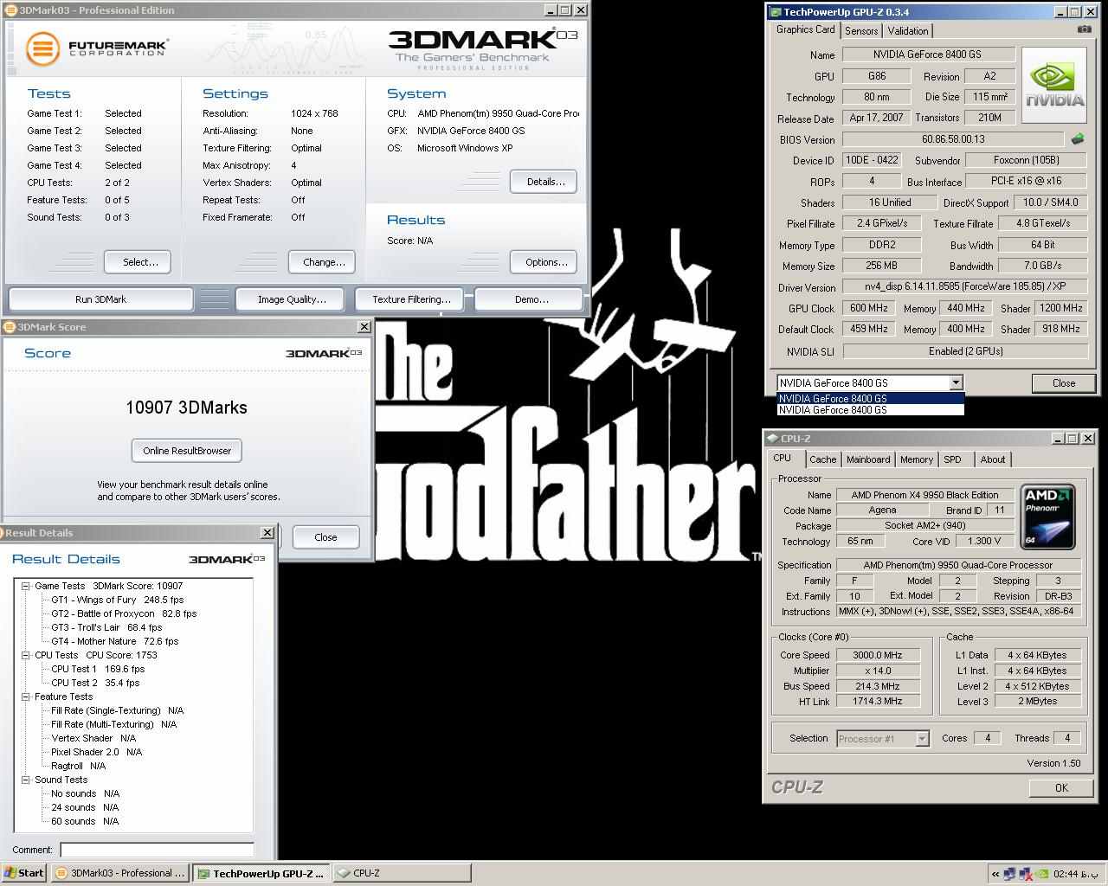
Task: Open the Mainboard tab in CPU-Z
Action: pyautogui.click(x=868, y=459)
